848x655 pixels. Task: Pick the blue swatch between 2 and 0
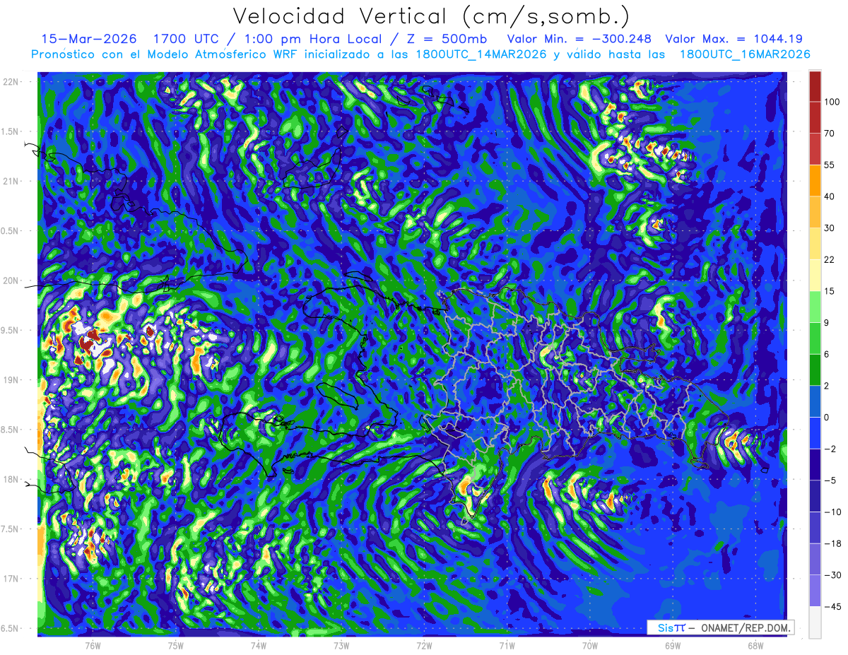(815, 401)
